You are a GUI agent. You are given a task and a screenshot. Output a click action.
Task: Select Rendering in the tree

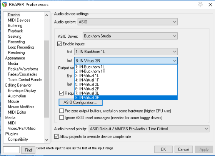(16, 53)
